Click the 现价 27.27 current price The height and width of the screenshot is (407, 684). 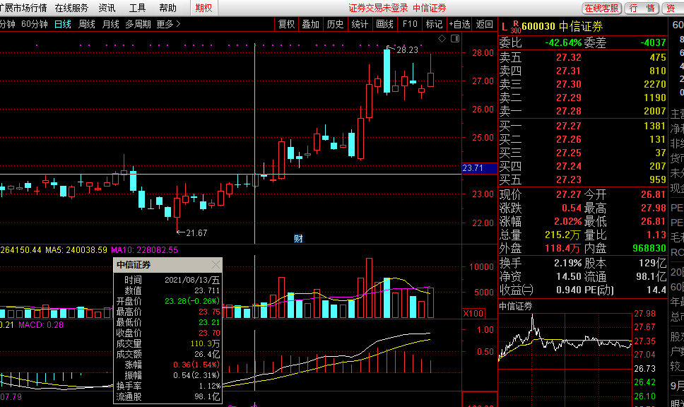568,194
